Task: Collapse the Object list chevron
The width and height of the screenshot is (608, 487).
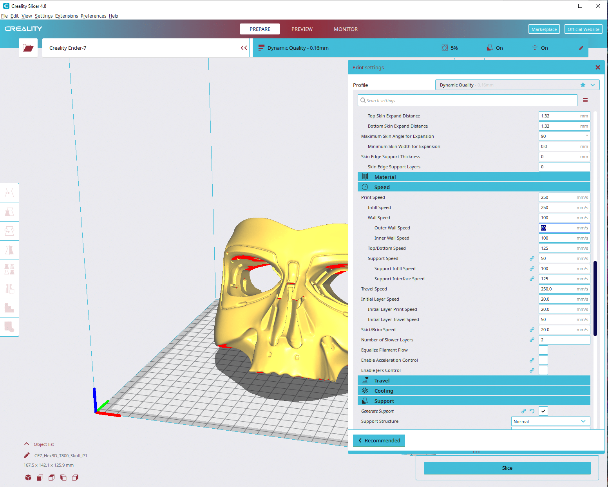Action: (27, 444)
